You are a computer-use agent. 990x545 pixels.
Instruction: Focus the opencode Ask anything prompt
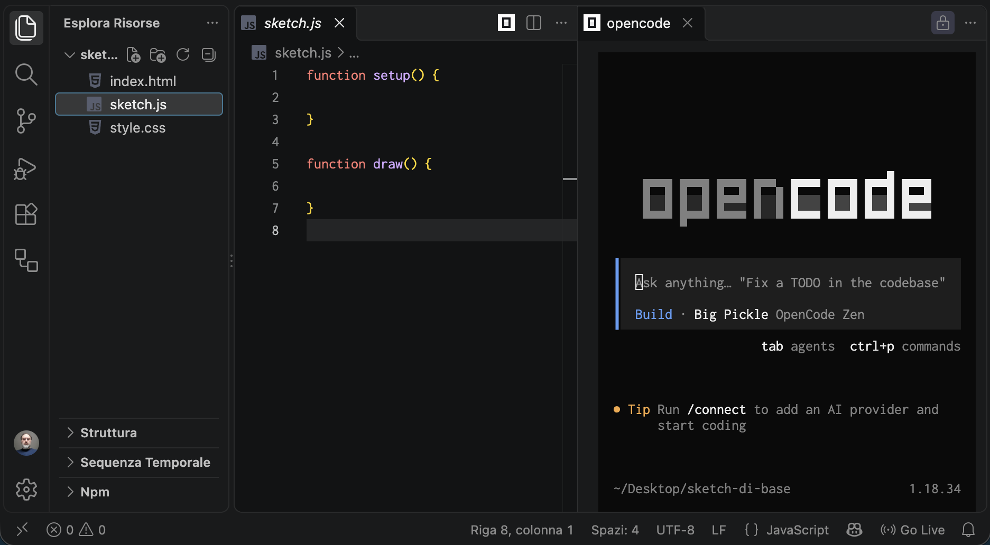pyautogui.click(x=790, y=283)
